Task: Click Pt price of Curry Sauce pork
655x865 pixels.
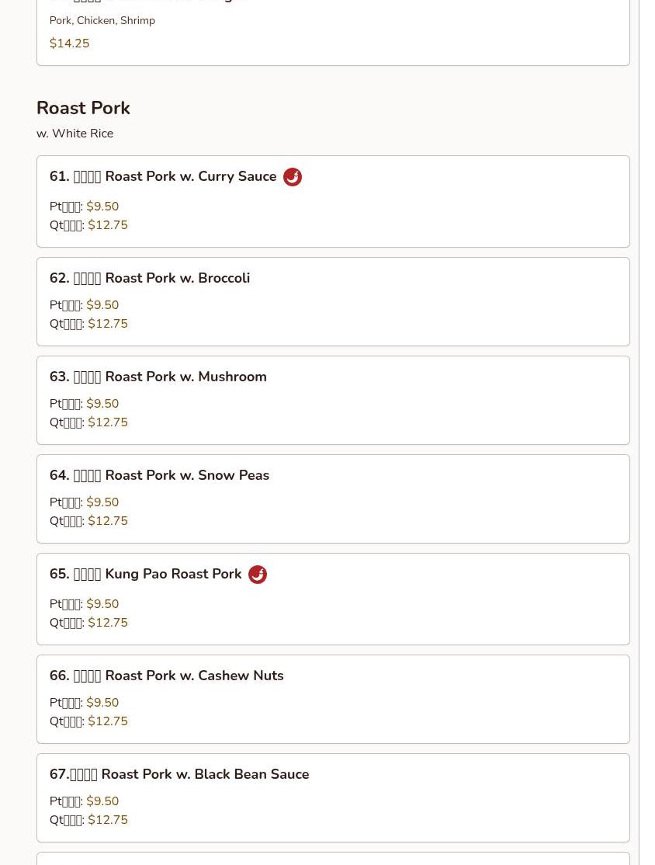Action: [x=102, y=207]
